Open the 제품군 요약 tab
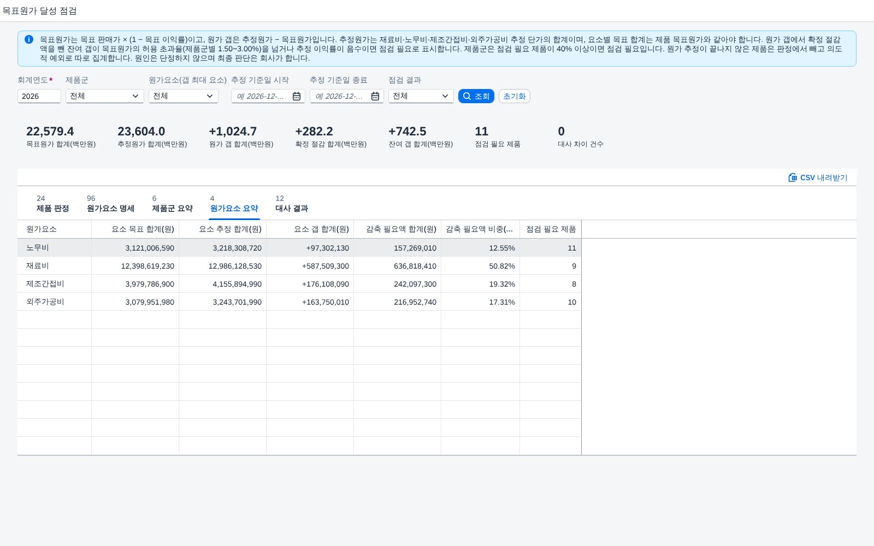The image size is (874, 546). tap(172, 204)
